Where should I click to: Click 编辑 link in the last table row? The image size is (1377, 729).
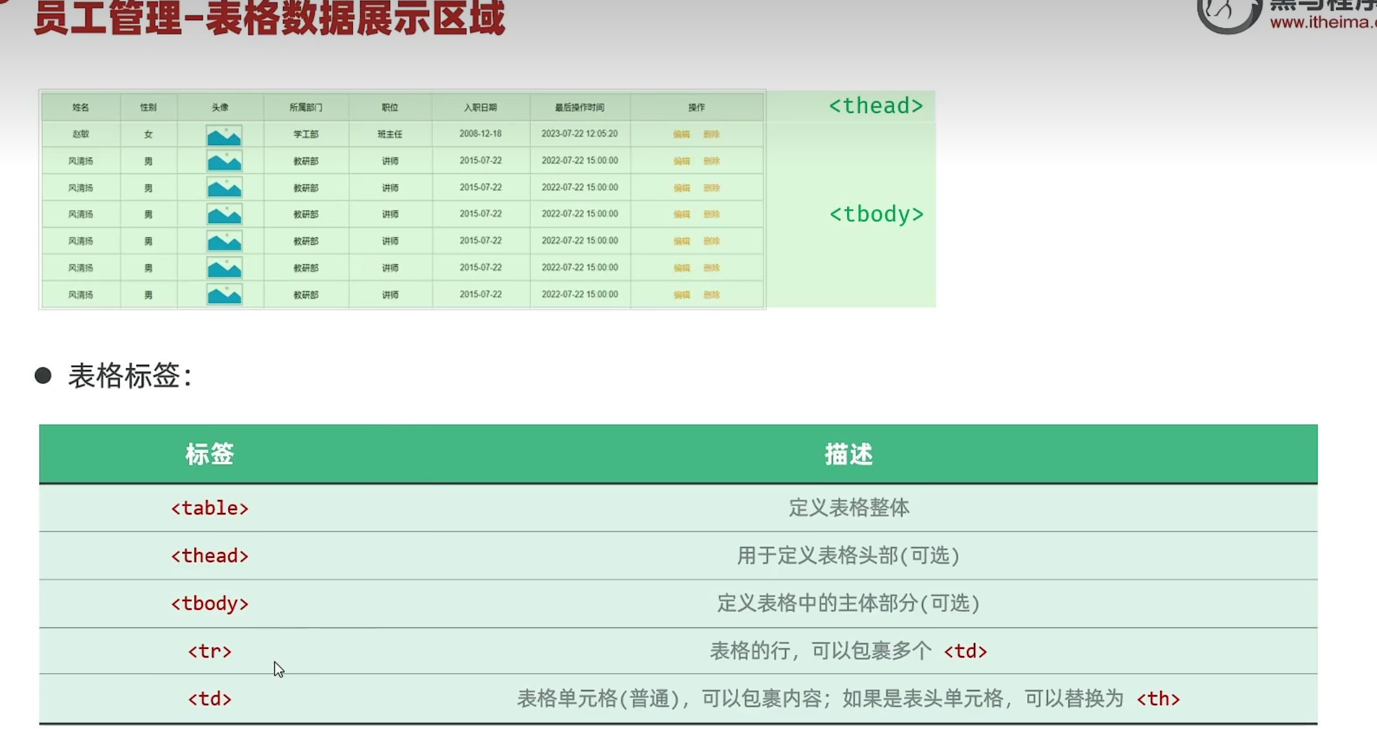point(681,295)
